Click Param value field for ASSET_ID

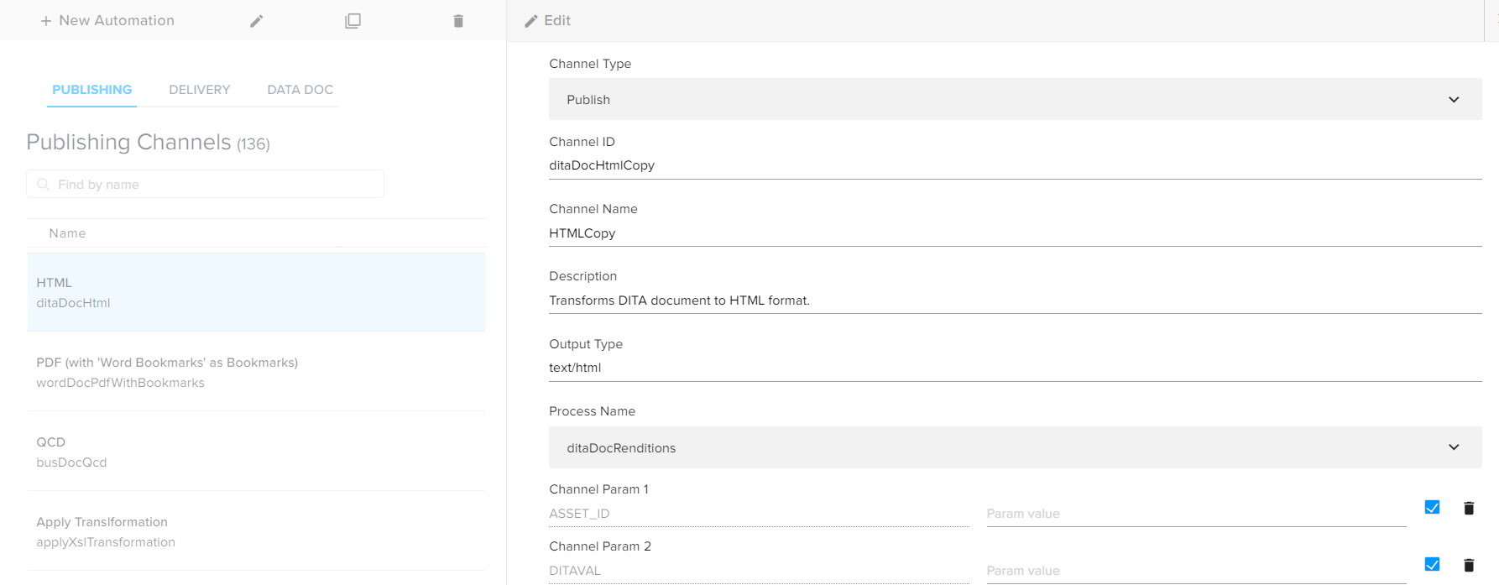(x=1196, y=514)
